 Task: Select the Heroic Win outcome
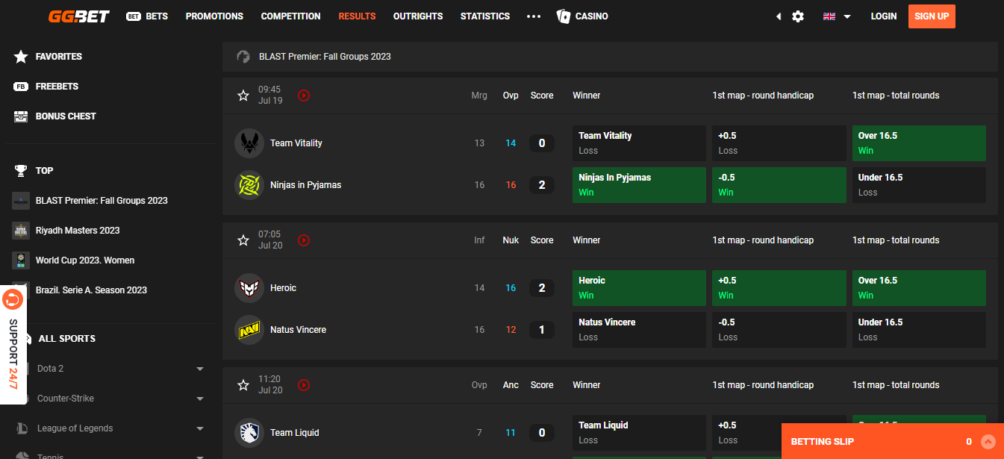[x=639, y=288]
